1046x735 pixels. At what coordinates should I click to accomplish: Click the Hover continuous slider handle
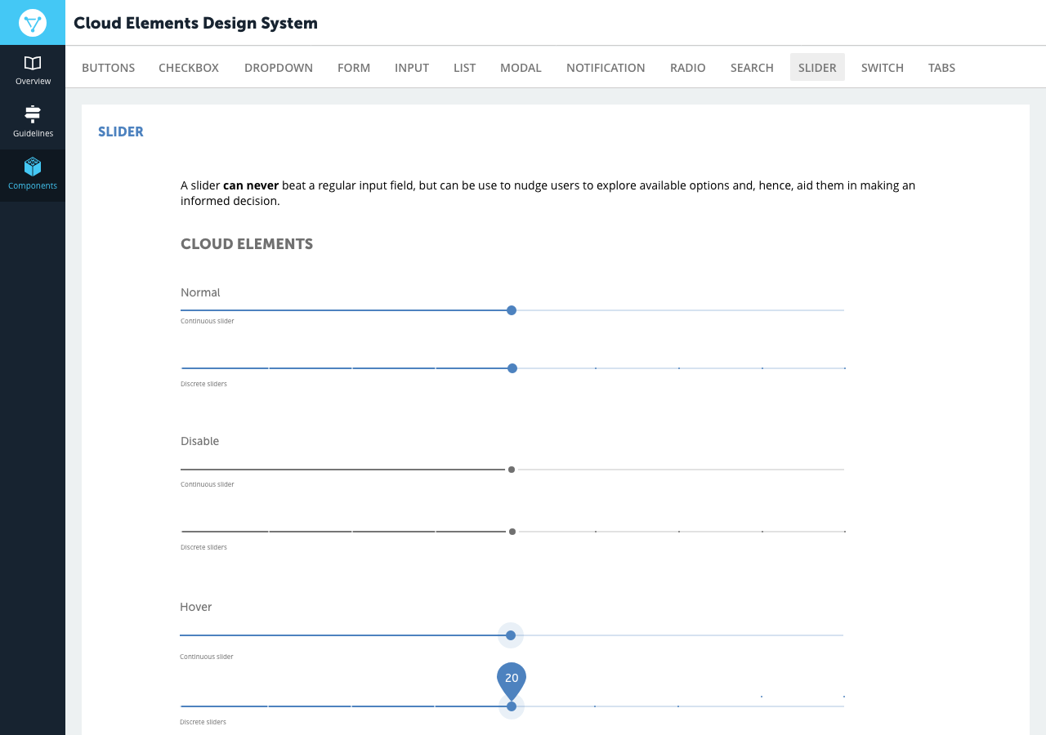[511, 635]
